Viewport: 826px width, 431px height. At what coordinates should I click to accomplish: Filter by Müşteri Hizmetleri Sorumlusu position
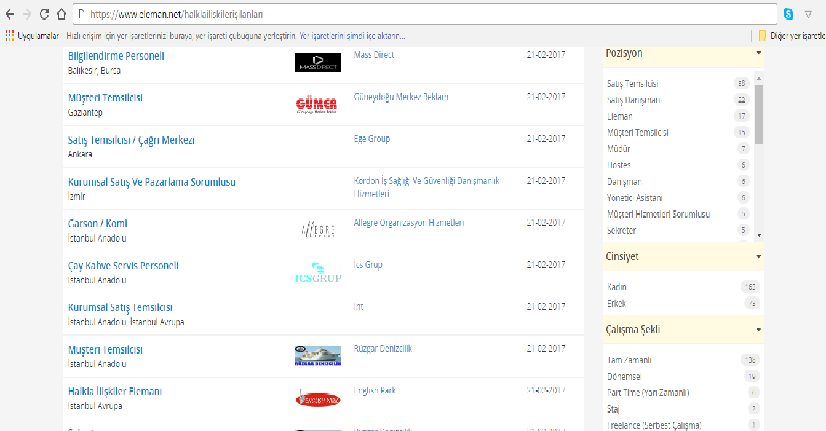pyautogui.click(x=659, y=214)
